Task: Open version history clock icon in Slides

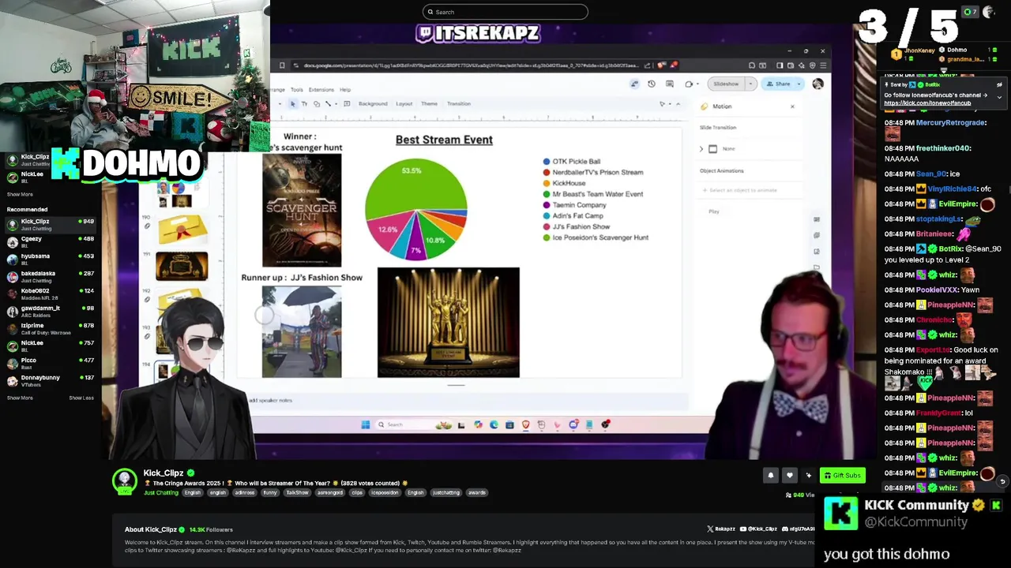Action: click(652, 84)
